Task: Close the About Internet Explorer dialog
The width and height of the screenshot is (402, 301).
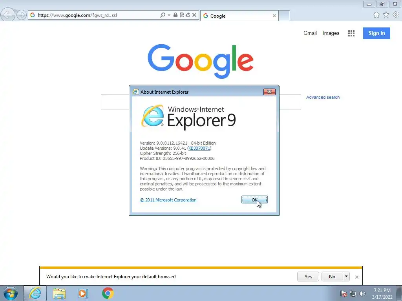Action: [x=269, y=92]
